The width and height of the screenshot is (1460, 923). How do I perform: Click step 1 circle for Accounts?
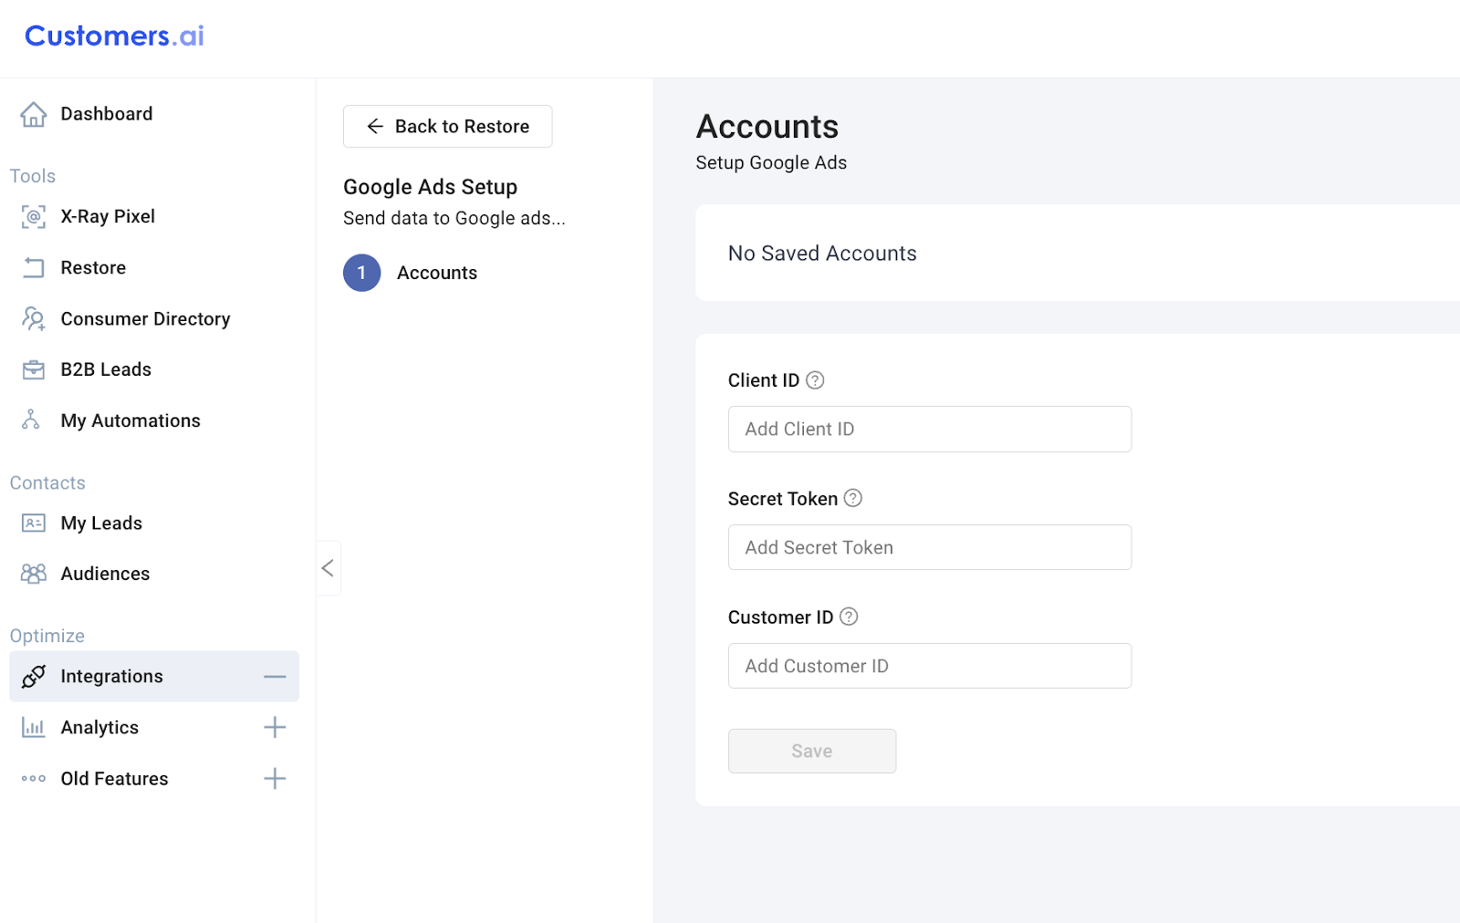362,273
